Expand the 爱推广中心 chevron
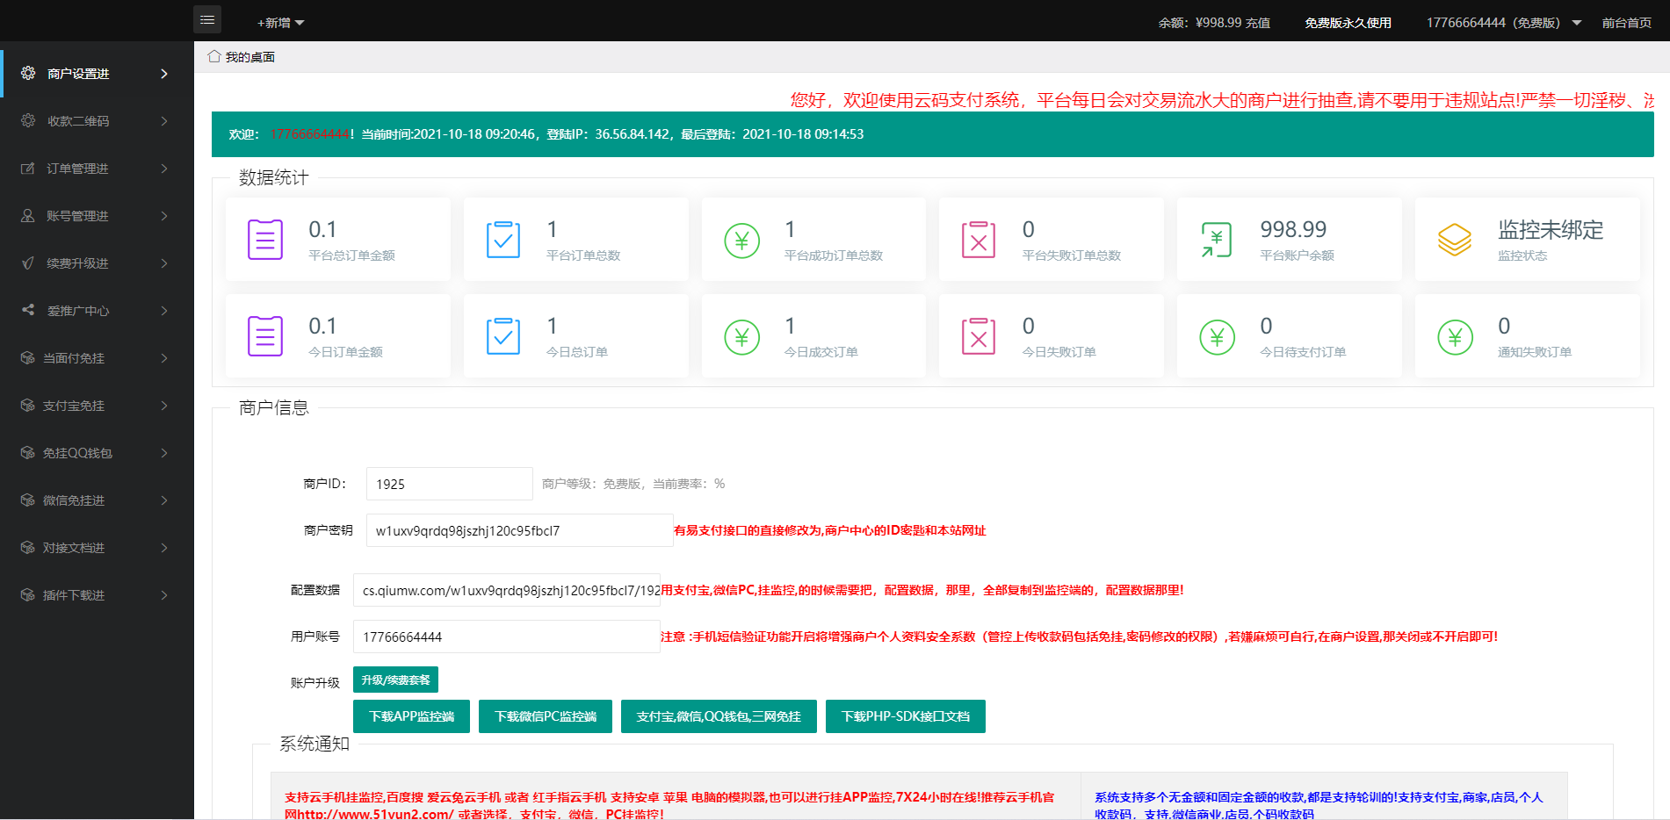This screenshot has width=1670, height=820. pos(164,310)
